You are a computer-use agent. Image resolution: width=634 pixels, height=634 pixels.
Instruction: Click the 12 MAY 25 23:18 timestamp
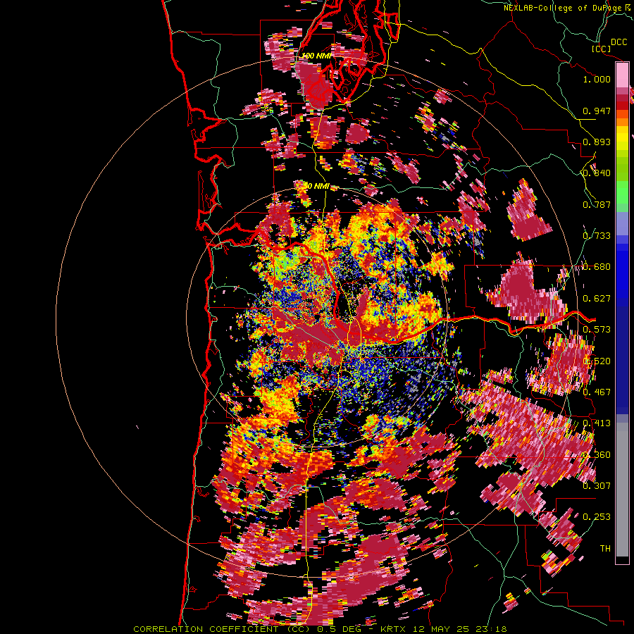click(461, 629)
